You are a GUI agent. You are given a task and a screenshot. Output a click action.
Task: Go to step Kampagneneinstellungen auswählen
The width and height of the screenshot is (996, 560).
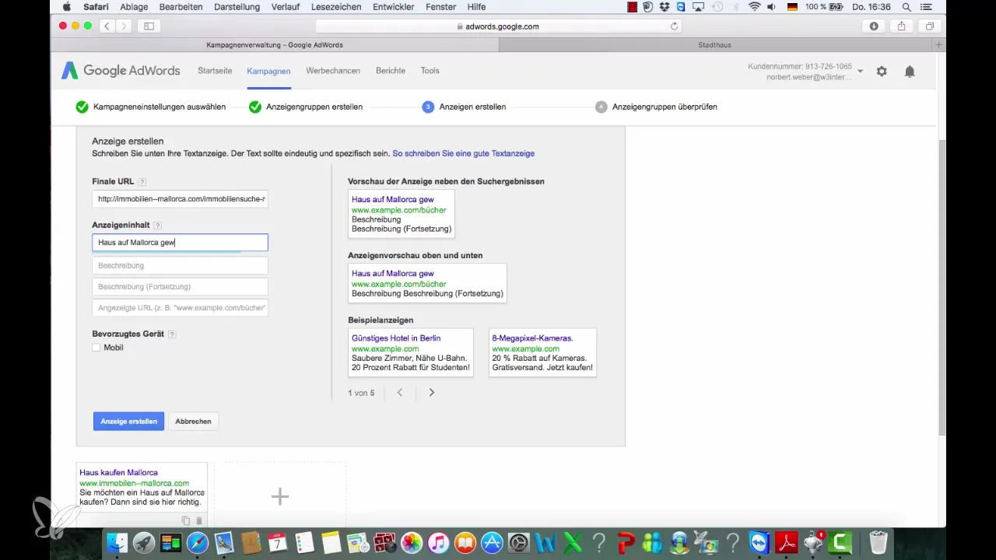pos(151,107)
